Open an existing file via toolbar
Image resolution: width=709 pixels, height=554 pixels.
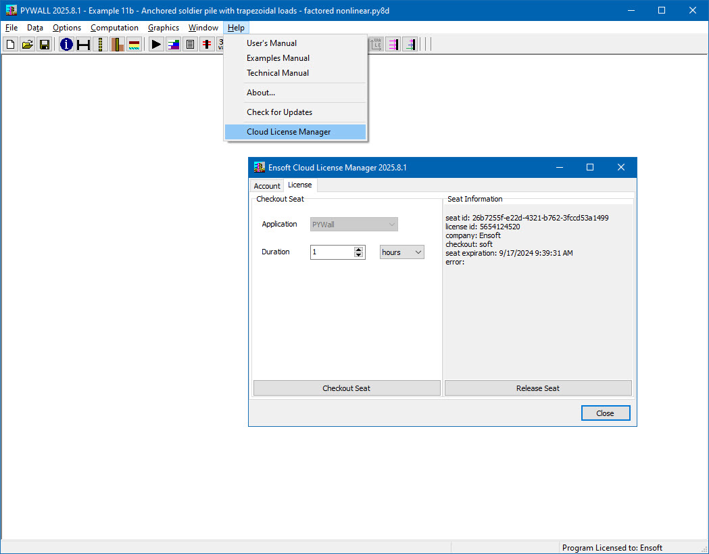pyautogui.click(x=27, y=44)
